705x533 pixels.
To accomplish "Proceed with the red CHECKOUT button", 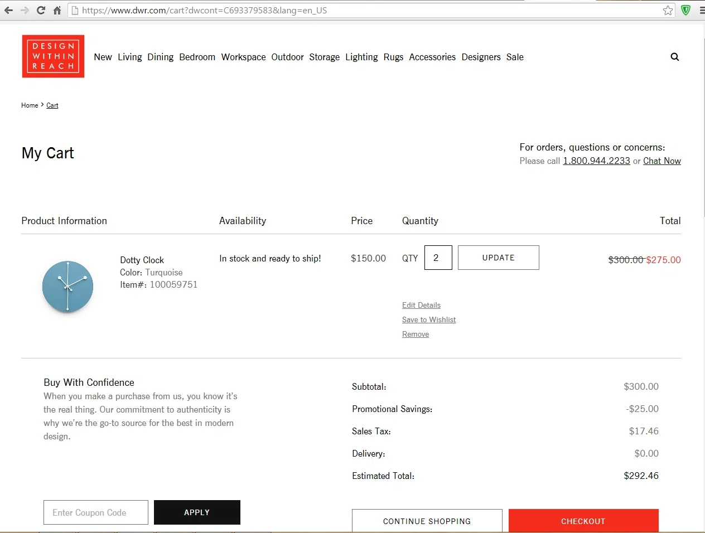I will click(x=583, y=521).
